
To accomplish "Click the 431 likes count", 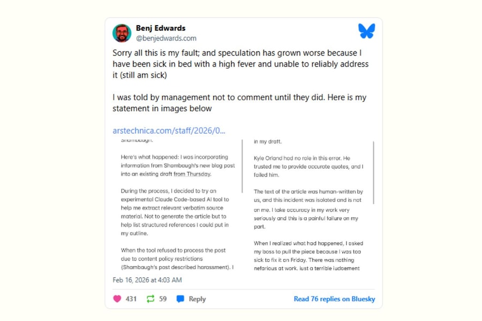I will tap(131, 299).
